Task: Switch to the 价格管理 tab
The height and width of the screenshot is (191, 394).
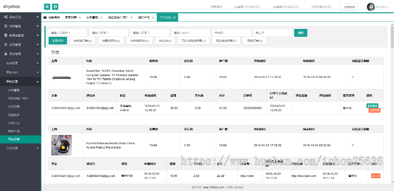Action: tap(92, 18)
